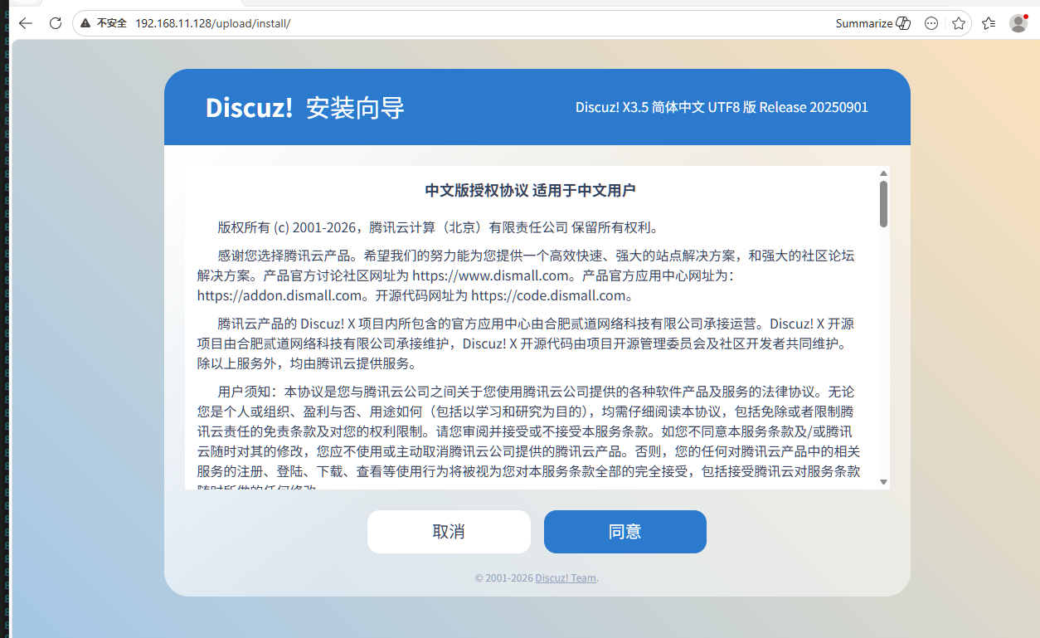
Task: Go back with the browser back arrow
Action: pyautogui.click(x=25, y=23)
